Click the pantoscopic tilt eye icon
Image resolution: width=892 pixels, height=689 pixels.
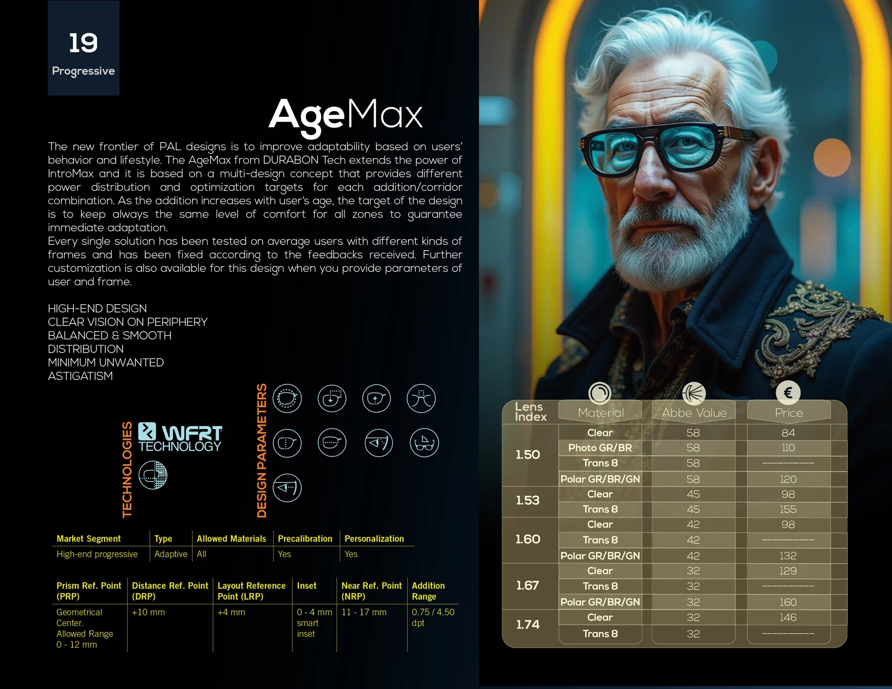tap(379, 443)
